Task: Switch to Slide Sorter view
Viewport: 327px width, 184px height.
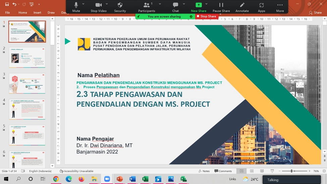Action: click(x=252, y=171)
